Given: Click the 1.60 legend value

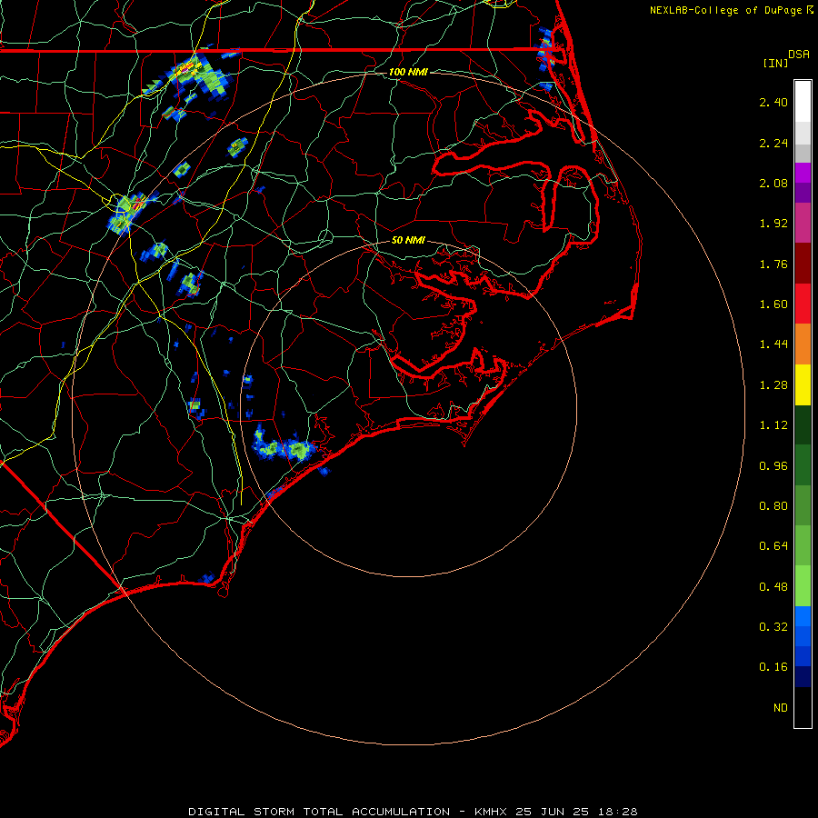Looking at the screenshot, I should tap(773, 304).
